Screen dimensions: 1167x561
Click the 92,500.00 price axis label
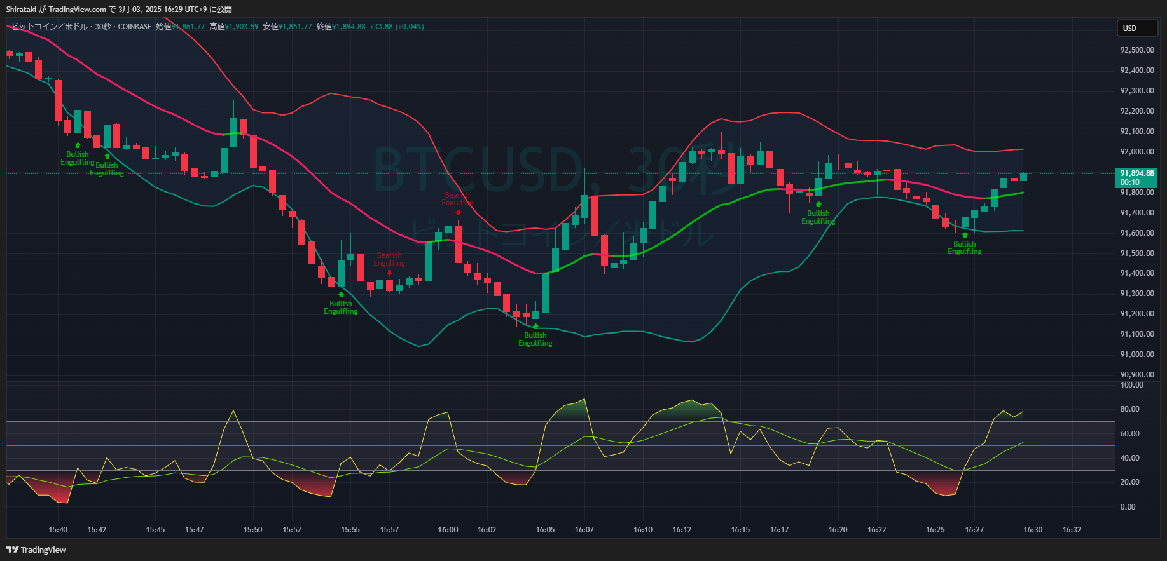coord(1137,50)
